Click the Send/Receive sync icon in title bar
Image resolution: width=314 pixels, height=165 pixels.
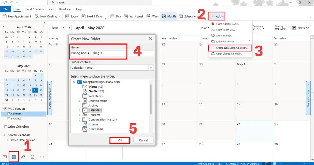(6, 2)
